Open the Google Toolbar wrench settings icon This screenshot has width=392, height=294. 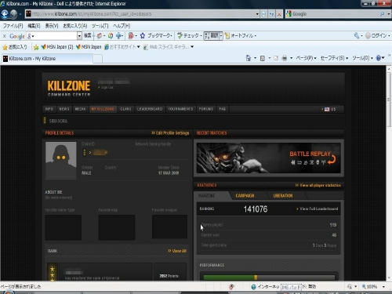click(x=357, y=35)
